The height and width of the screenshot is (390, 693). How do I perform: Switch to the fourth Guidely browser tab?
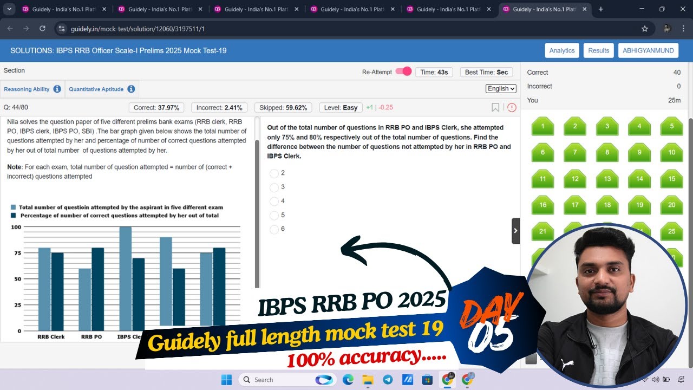[x=353, y=9]
